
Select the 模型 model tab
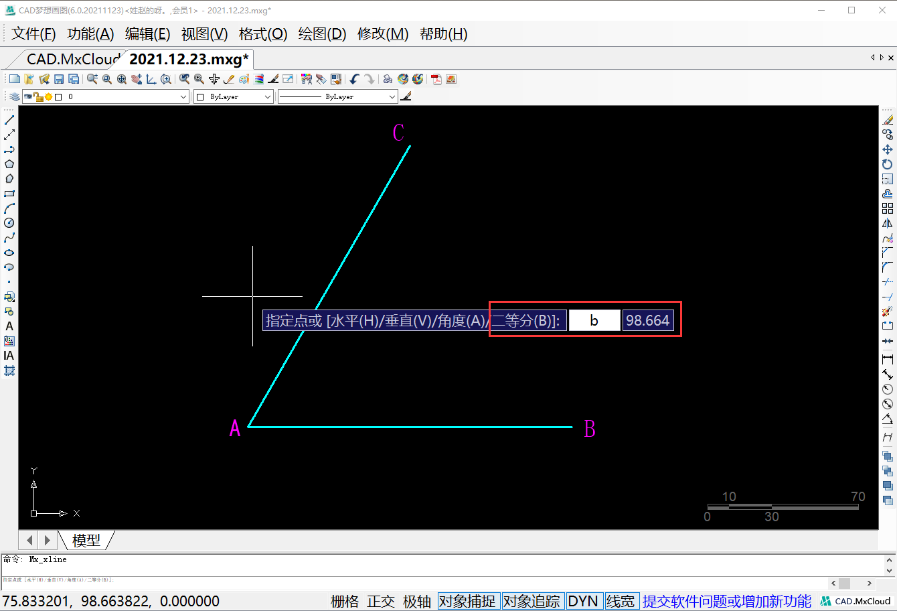pyautogui.click(x=86, y=540)
